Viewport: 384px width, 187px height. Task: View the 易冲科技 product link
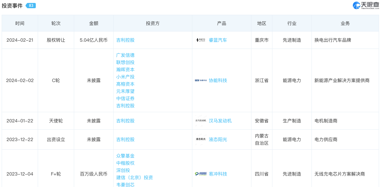[x=218, y=174]
